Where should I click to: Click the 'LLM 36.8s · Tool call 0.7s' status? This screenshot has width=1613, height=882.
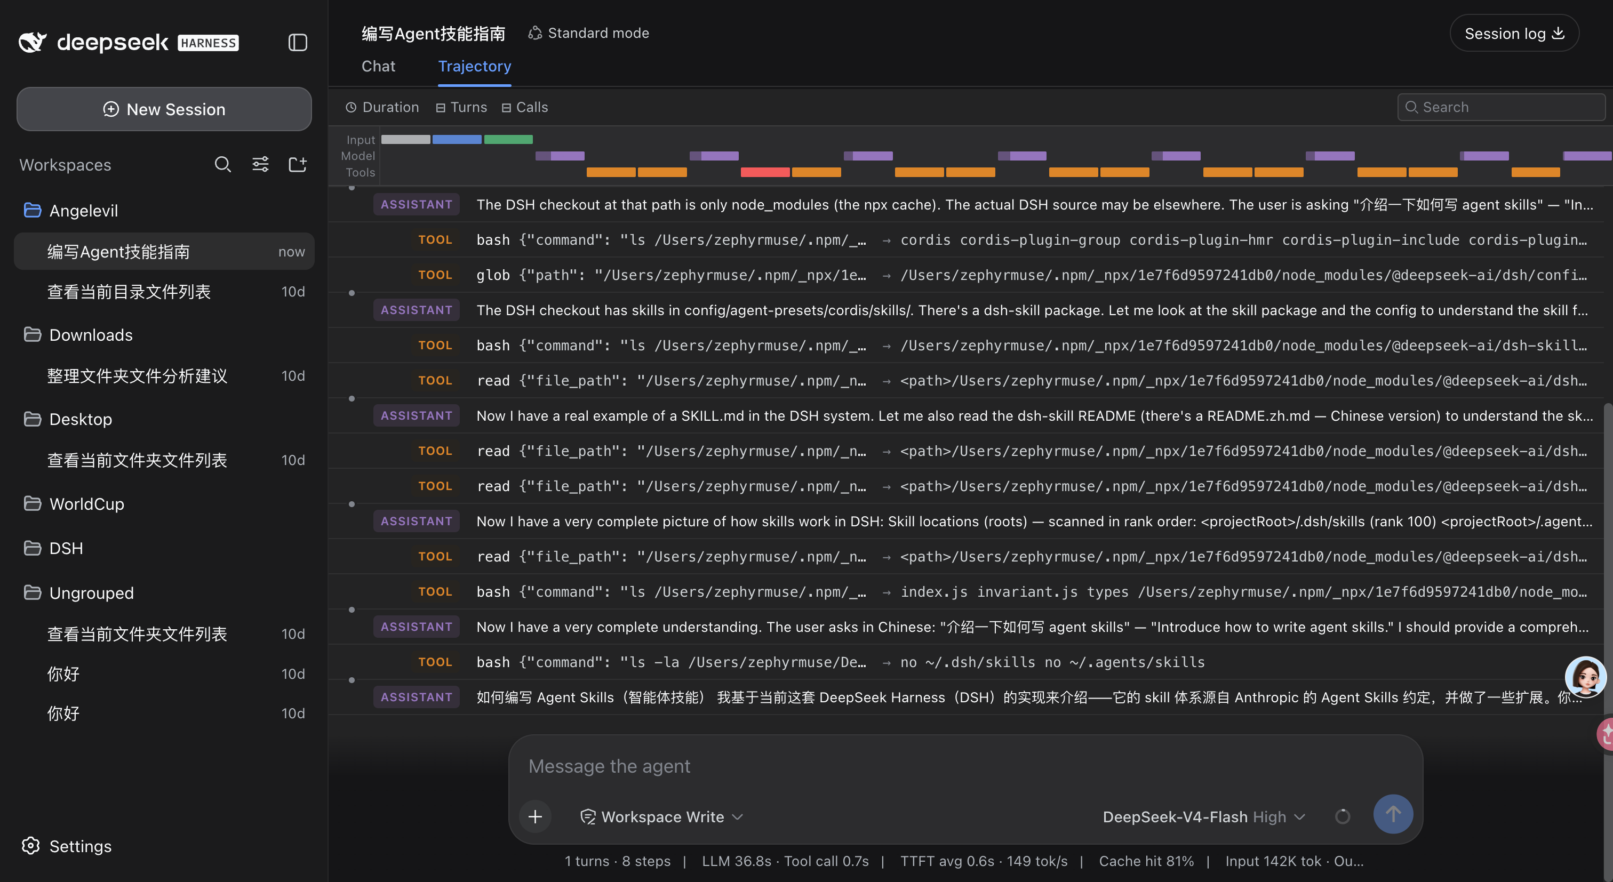785,861
